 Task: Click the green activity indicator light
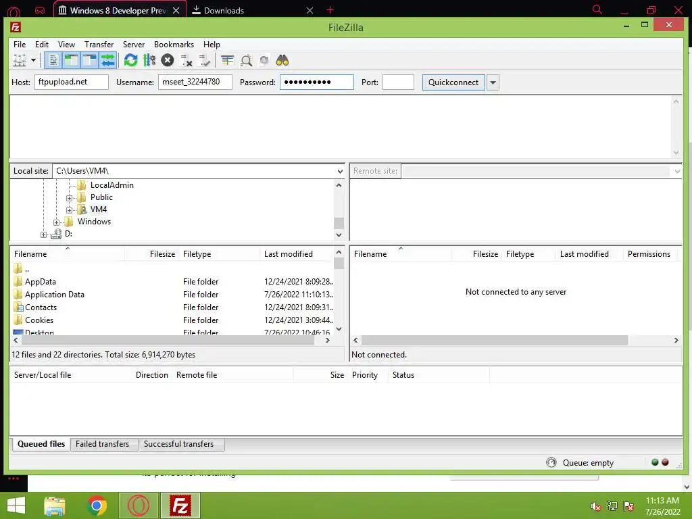655,462
